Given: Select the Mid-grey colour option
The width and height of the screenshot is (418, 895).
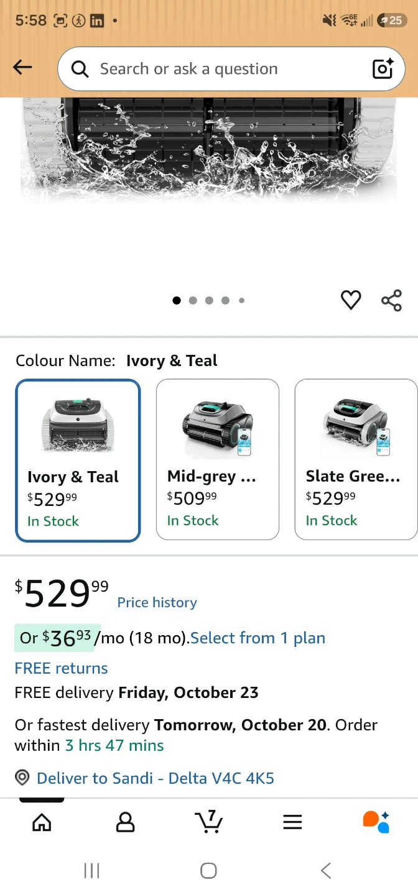Looking at the screenshot, I should pos(217,459).
